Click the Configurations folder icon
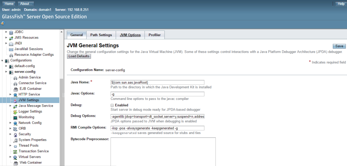The width and height of the screenshot is (347, 166). point(7,61)
